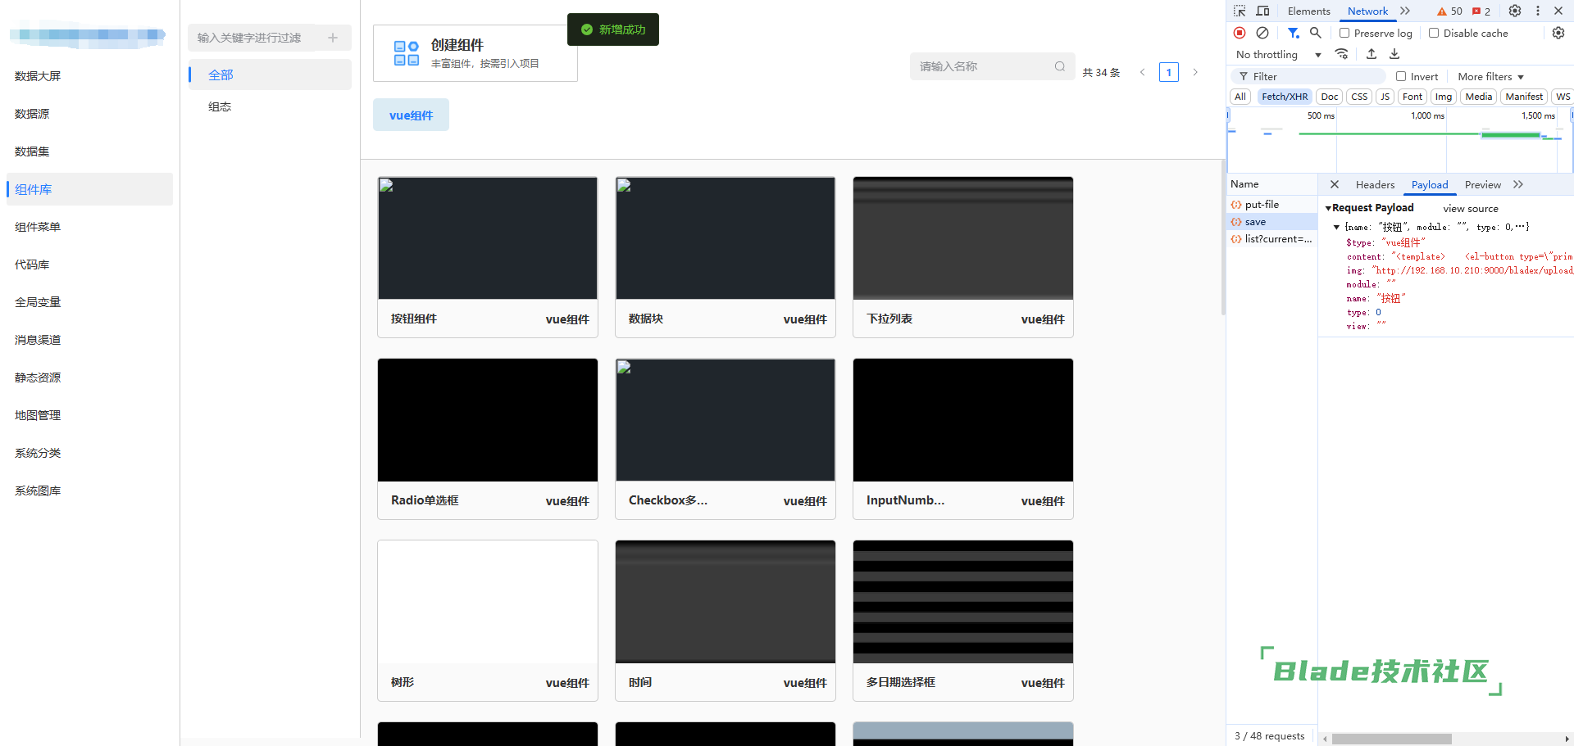Image resolution: width=1574 pixels, height=746 pixels.
Task: Toggle the CSS type filter
Action: [1359, 97]
